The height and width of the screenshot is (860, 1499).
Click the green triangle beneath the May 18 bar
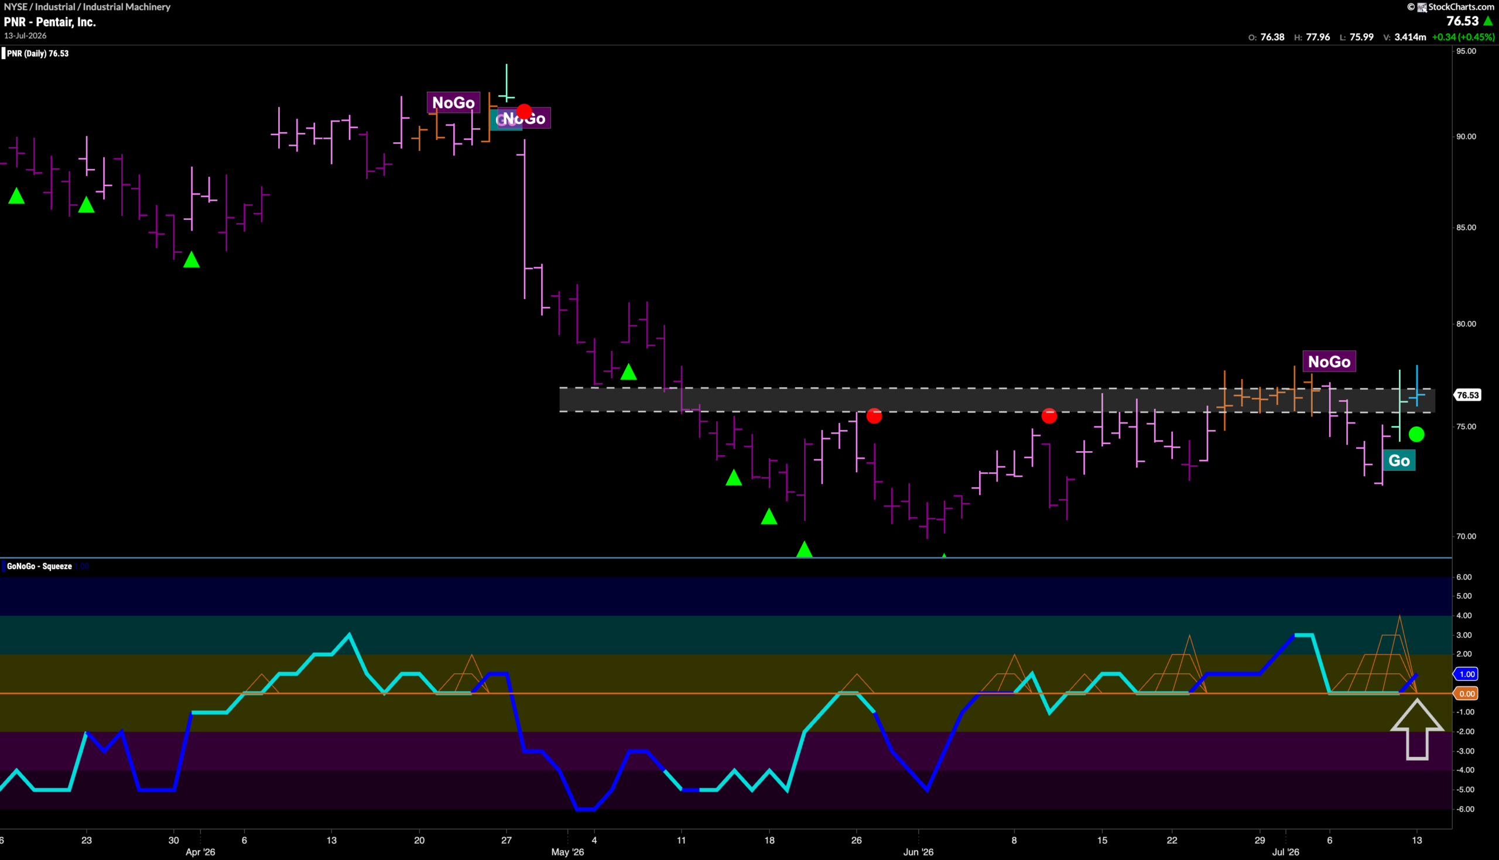(769, 516)
